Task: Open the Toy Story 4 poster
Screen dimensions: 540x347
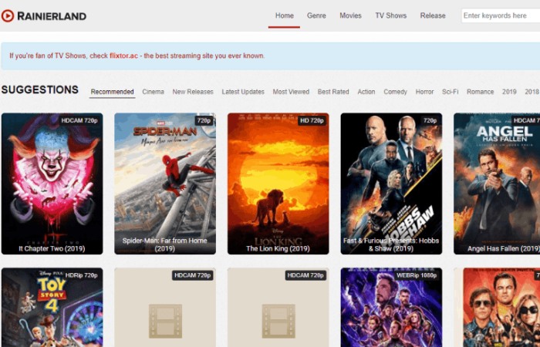Action: point(52,308)
